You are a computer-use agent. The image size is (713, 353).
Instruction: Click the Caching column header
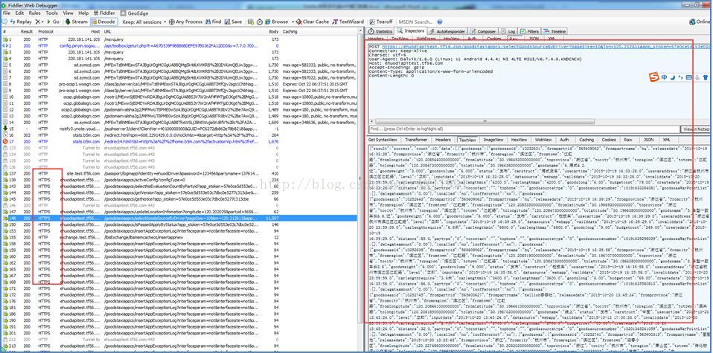point(290,32)
